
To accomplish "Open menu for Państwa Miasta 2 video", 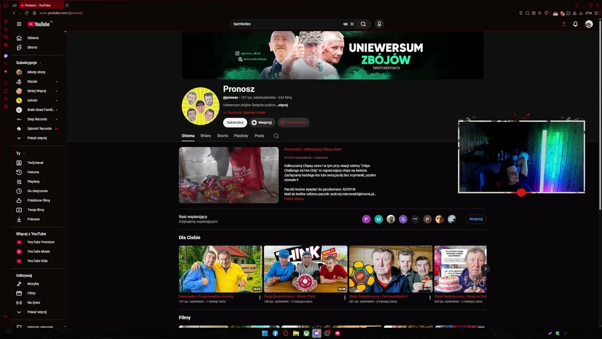I will [x=430, y=298].
